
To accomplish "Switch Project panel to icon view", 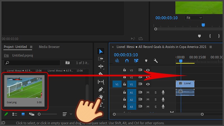I will [23, 114].
